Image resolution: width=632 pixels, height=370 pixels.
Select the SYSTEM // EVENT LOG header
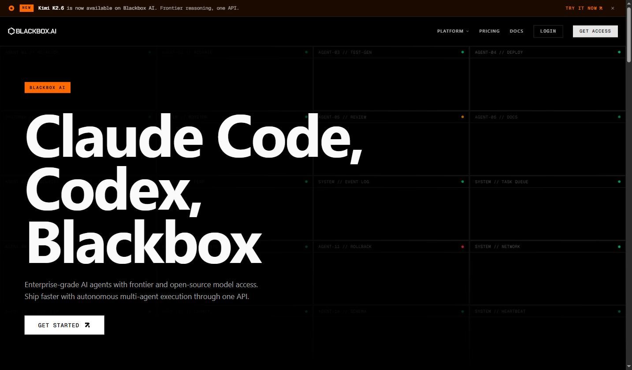tap(391, 182)
